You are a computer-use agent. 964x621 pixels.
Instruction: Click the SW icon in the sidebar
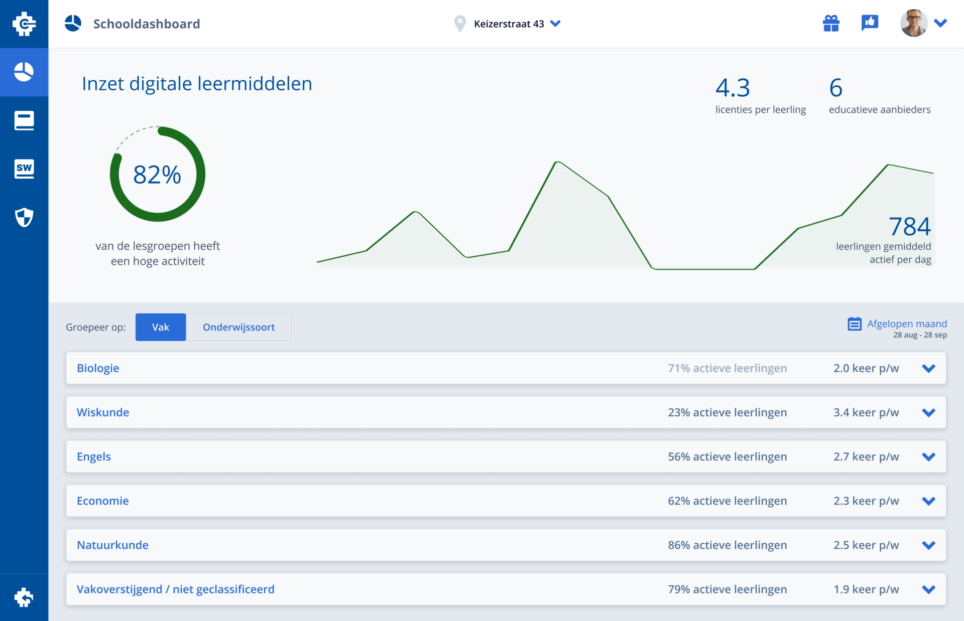click(24, 169)
